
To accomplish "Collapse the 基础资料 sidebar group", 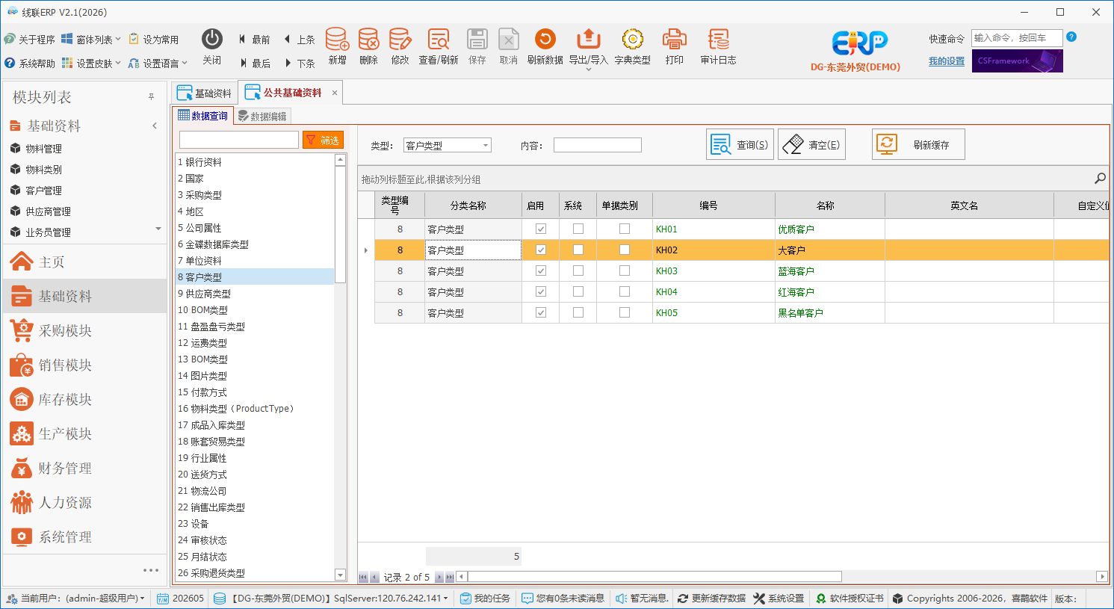I will point(155,126).
